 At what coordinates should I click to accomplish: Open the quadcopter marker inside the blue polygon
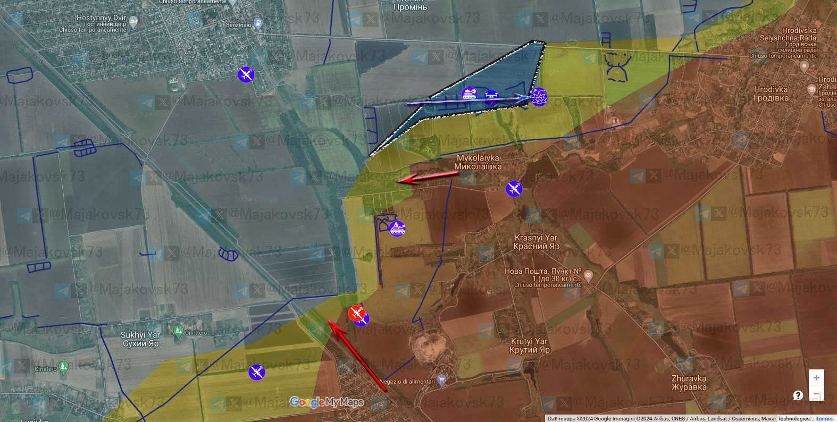(491, 97)
